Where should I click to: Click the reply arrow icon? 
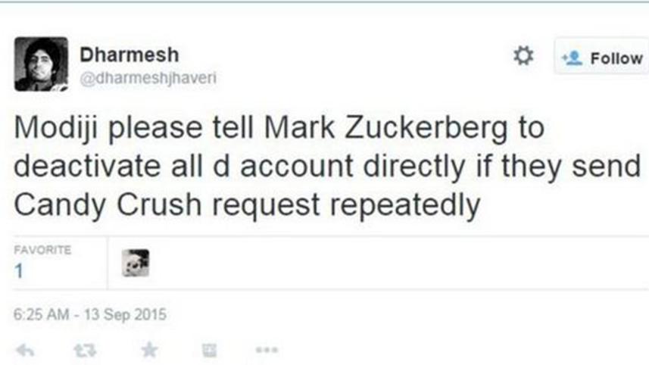[25, 349]
